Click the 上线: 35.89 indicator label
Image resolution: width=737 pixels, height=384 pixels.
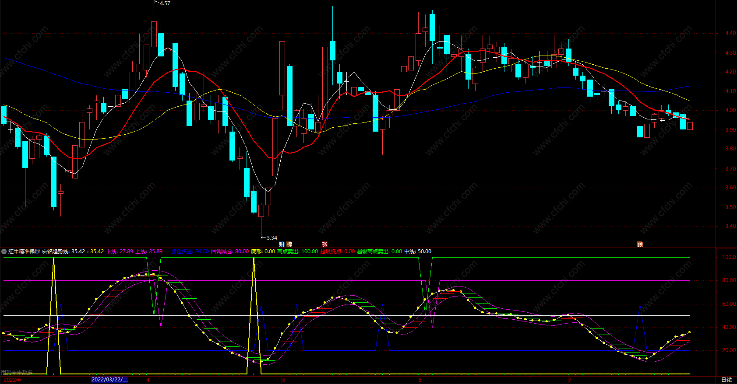149,251
